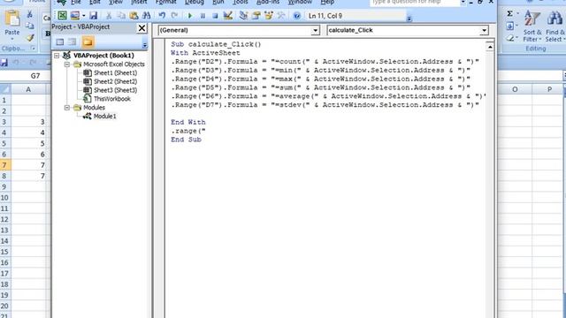Viewport: 566px width, 318px height.
Task: Open the File menu in VBA editor
Action: point(75,2)
